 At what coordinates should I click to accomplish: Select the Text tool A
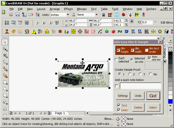(x=5, y=109)
